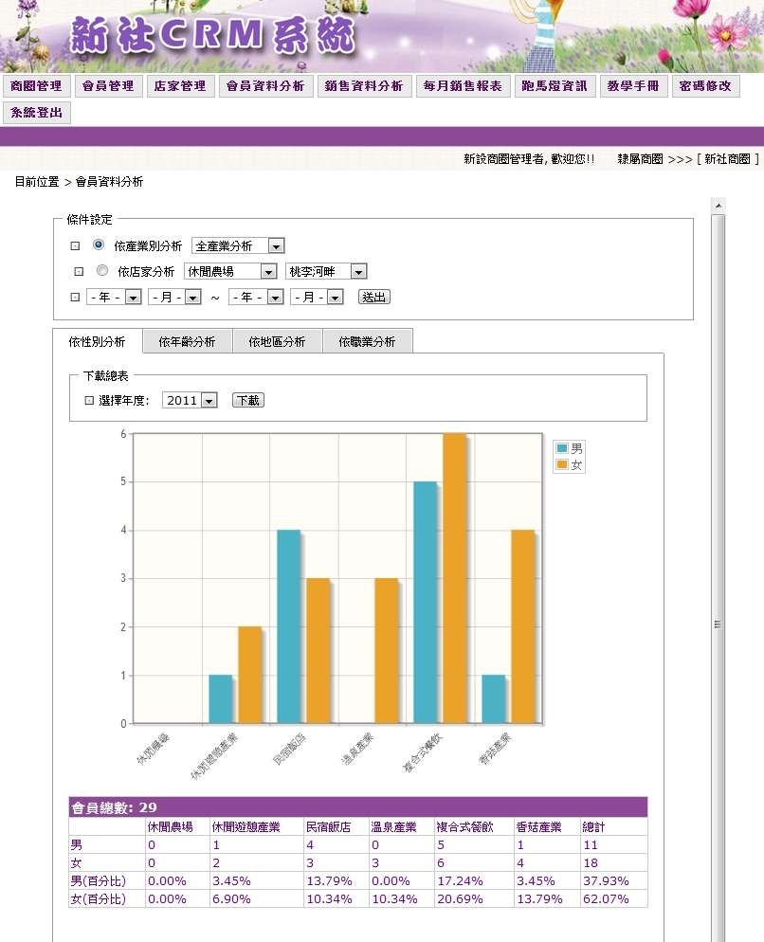Expand the 休閒農場 store category dropdown
764x942 pixels.
(230, 271)
